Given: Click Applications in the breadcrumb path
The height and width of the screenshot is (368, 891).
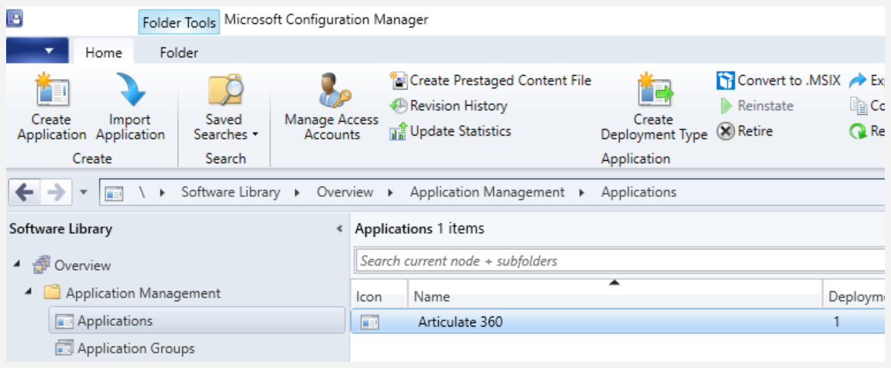Looking at the screenshot, I should 639,192.
